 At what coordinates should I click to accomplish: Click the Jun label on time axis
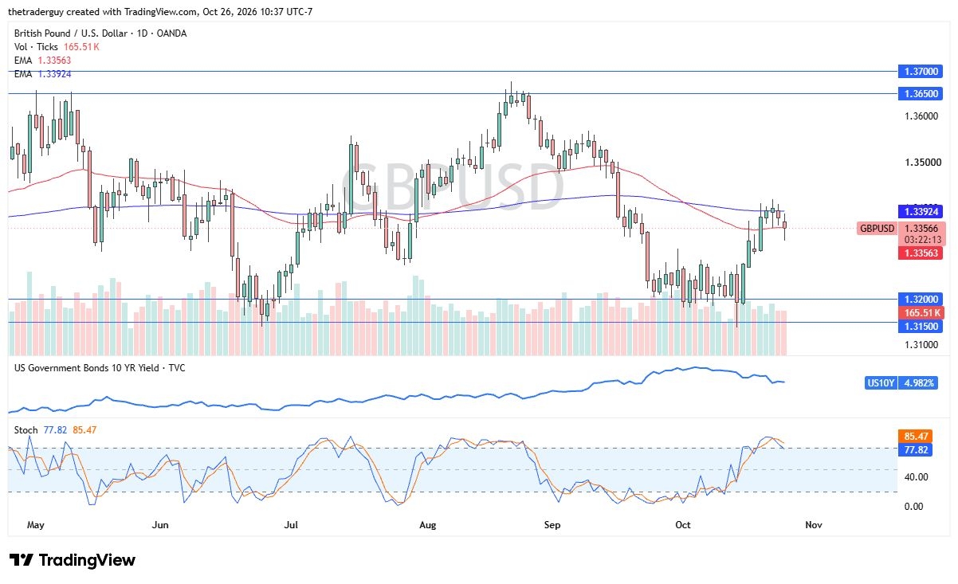click(x=160, y=525)
